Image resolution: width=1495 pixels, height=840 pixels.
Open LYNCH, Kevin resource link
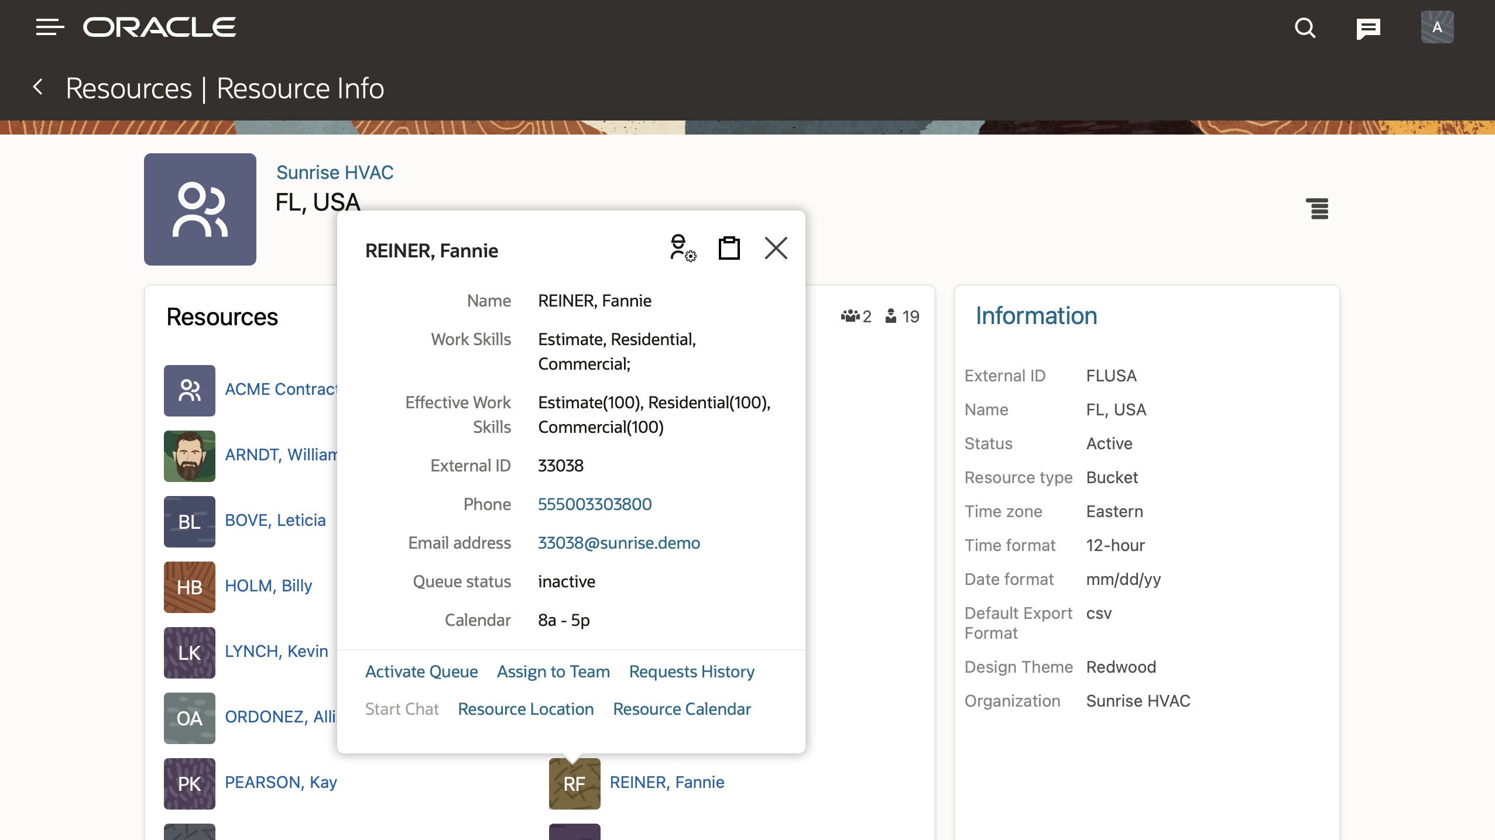point(276,651)
